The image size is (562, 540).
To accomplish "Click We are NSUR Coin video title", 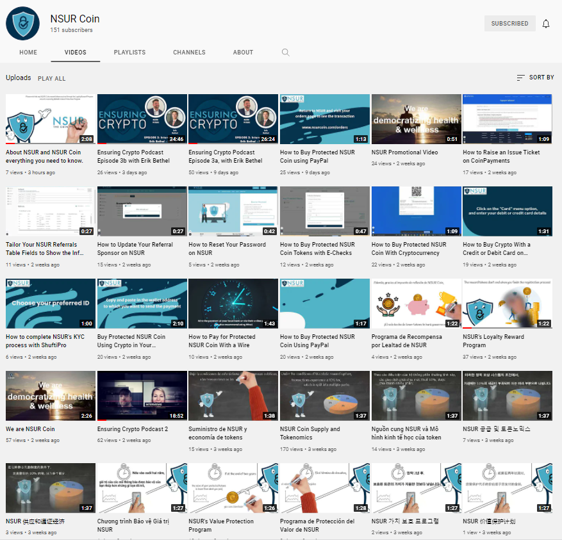I will pyautogui.click(x=30, y=429).
